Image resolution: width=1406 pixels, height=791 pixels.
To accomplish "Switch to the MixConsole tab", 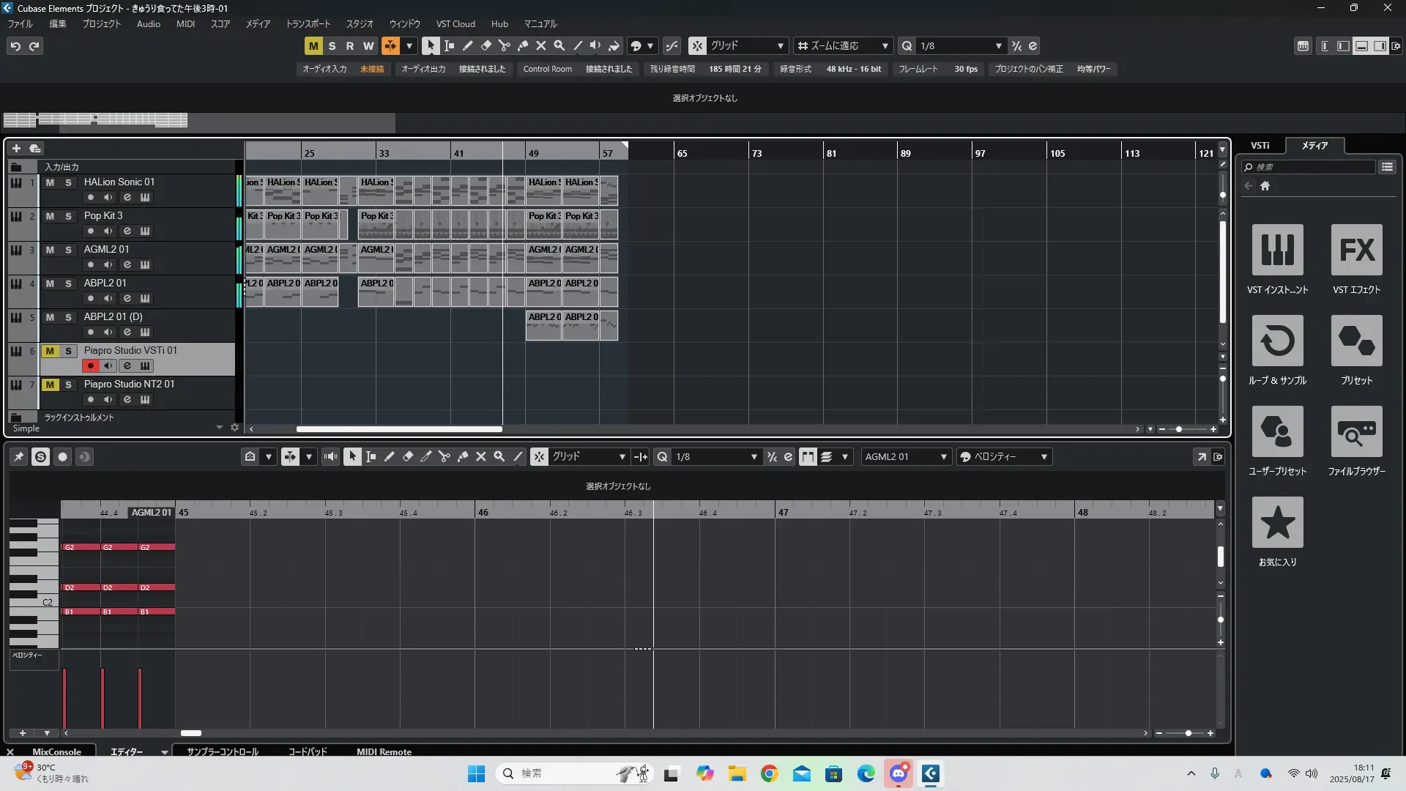I will [x=56, y=752].
